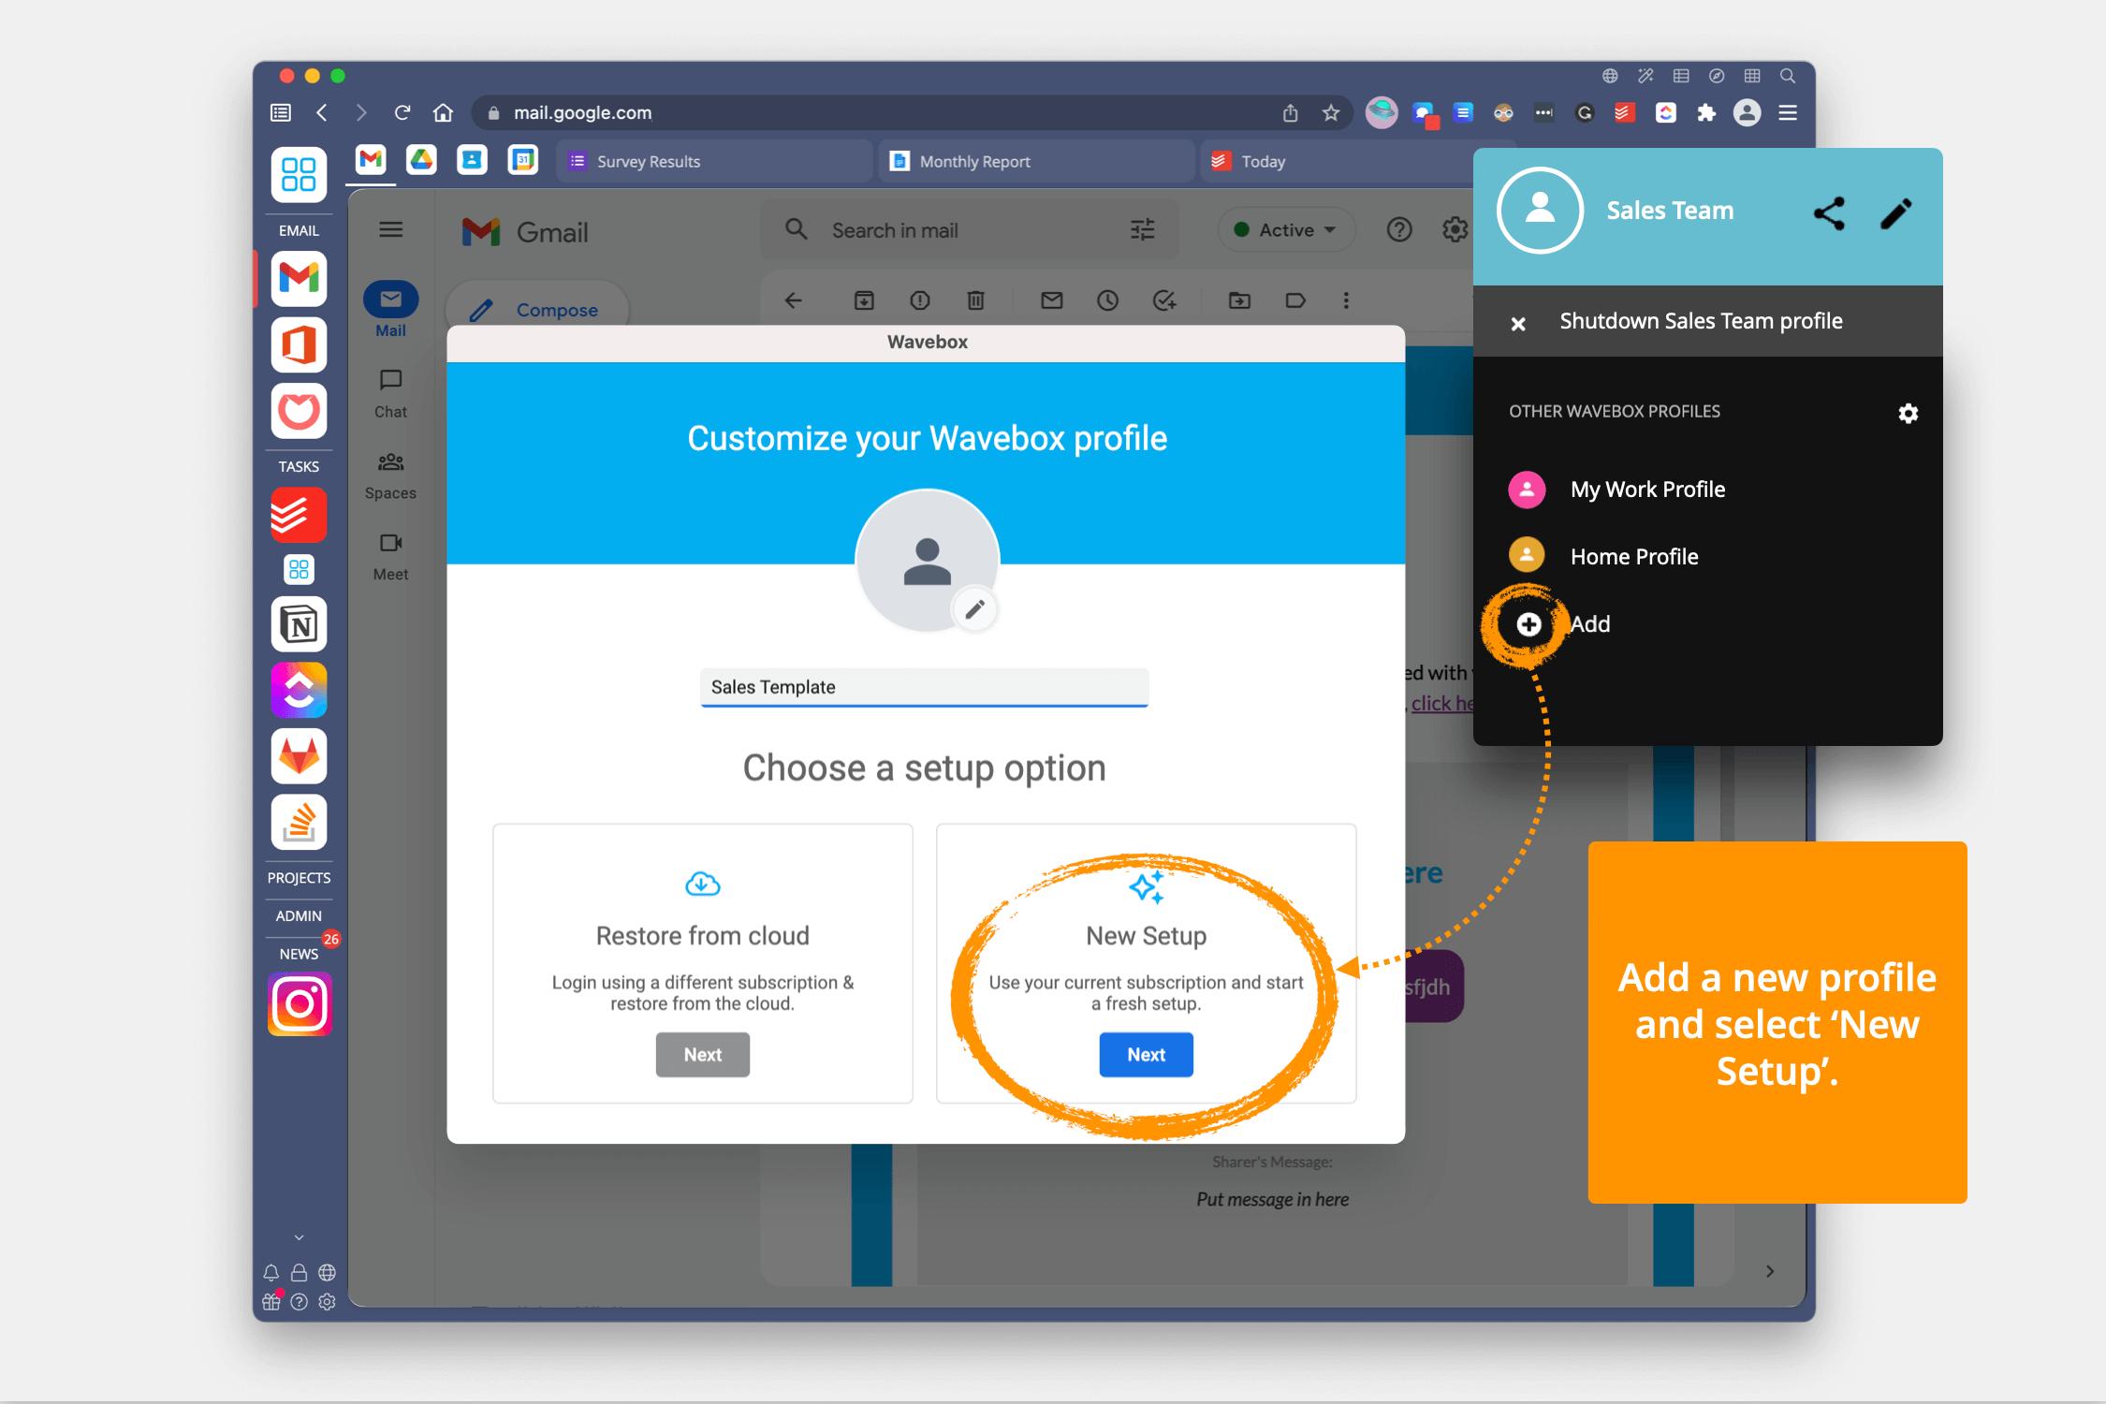The height and width of the screenshot is (1404, 2106).
Task: Open the Gmail more options three-dot menu
Action: pyautogui.click(x=1346, y=300)
